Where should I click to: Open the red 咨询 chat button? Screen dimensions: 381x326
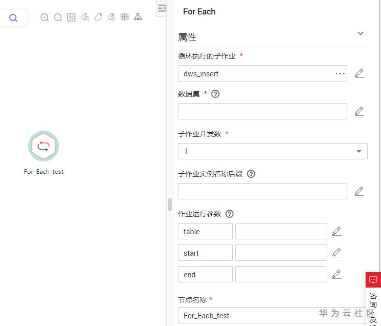pos(373,280)
